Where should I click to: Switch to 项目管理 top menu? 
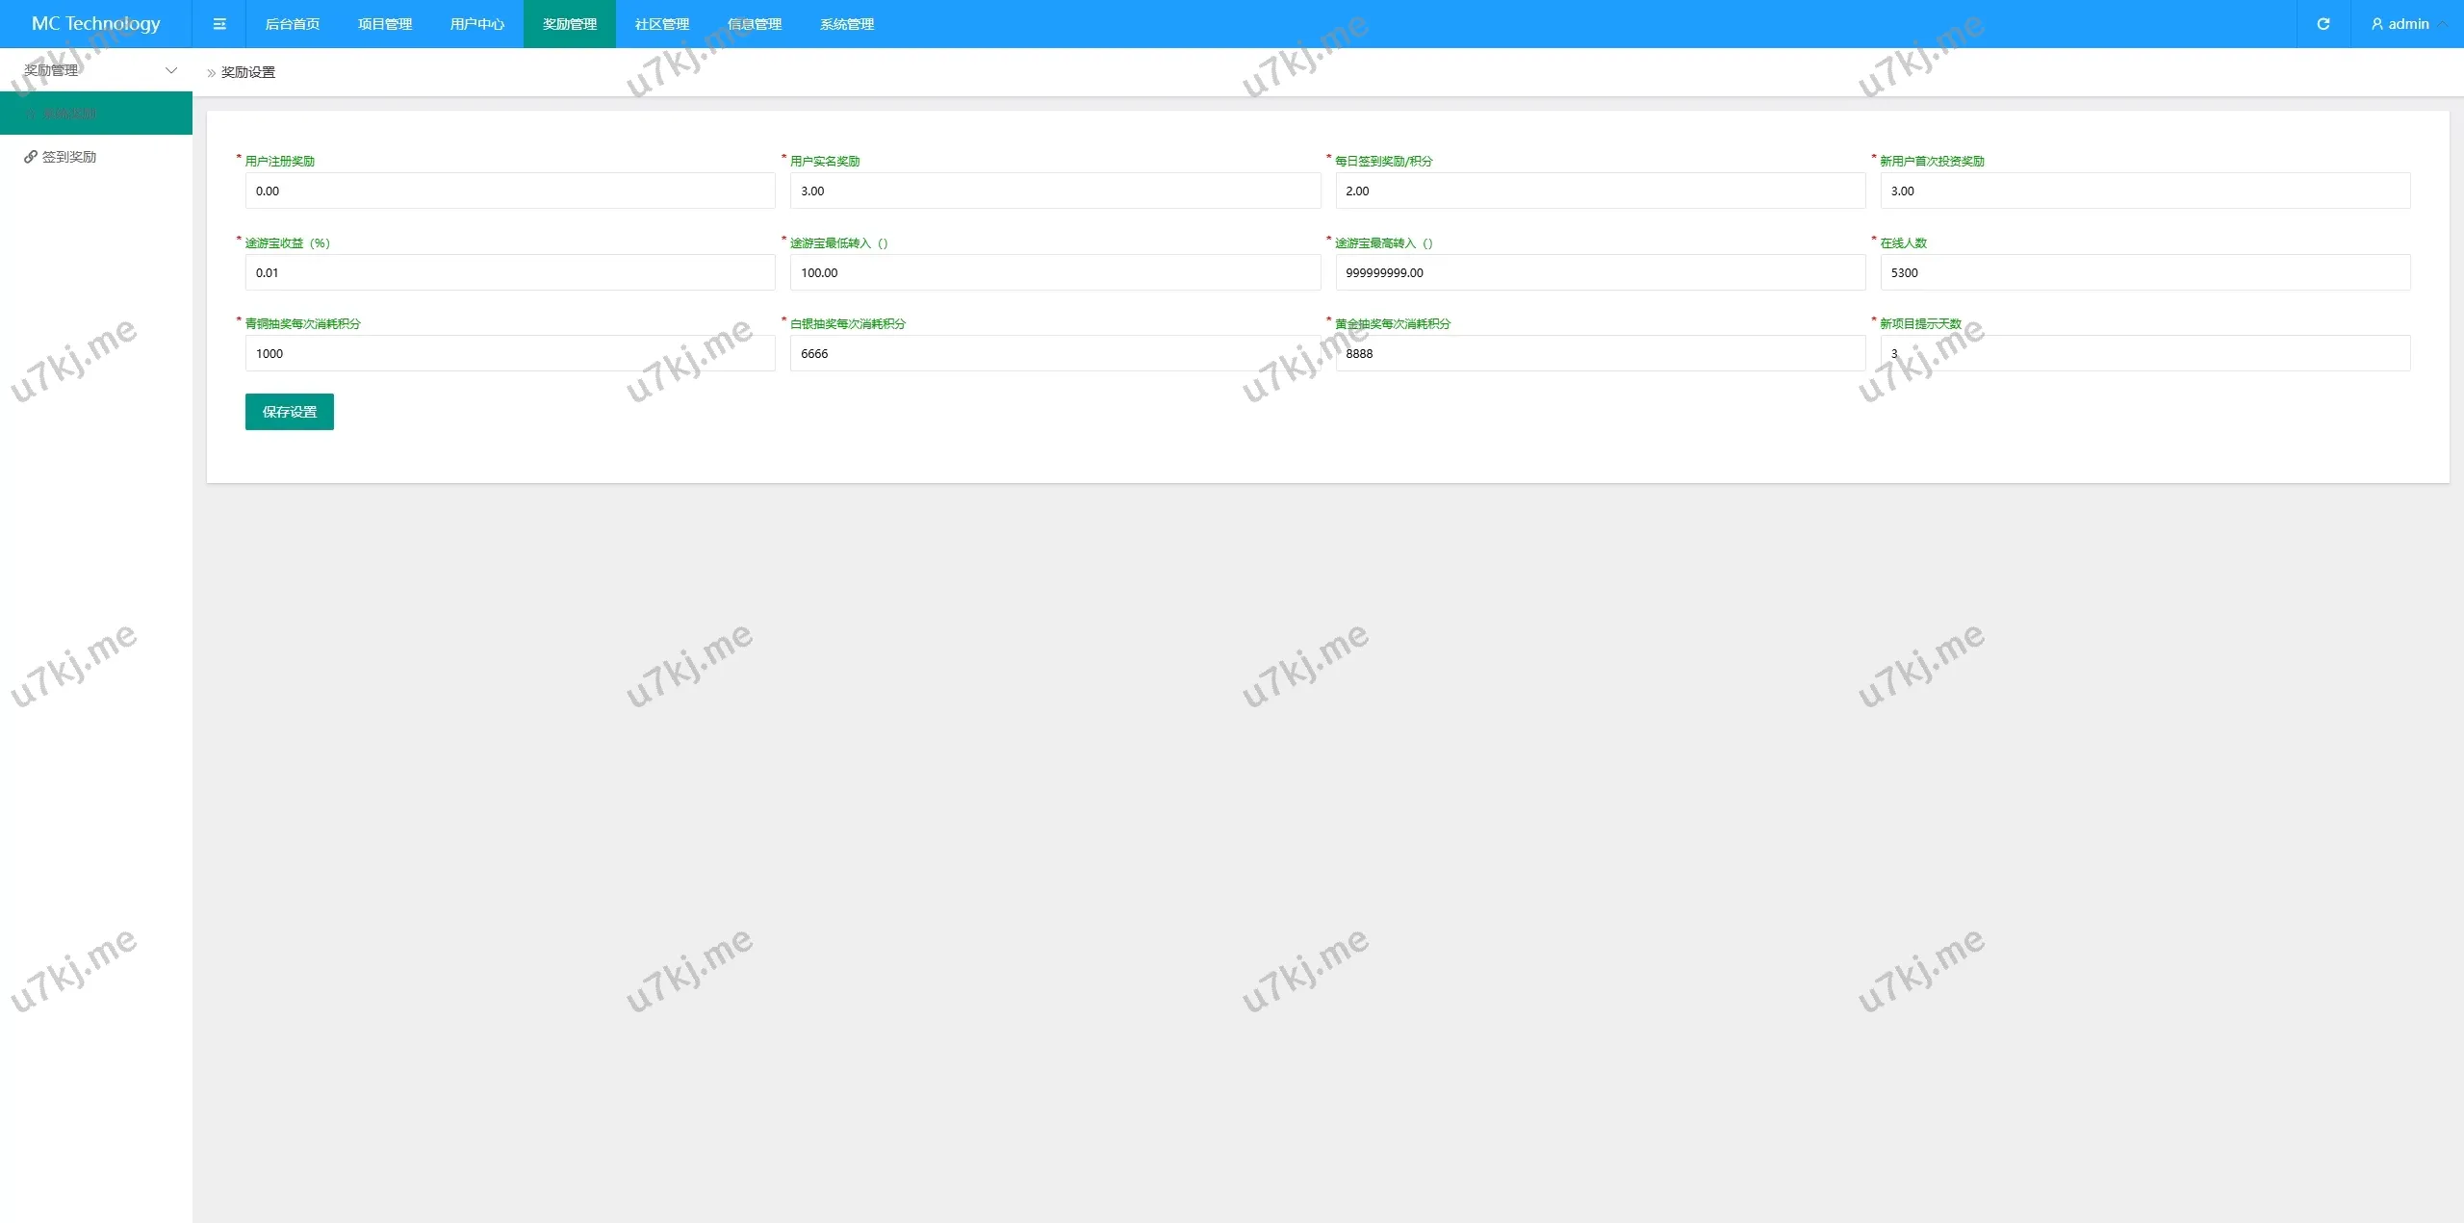pos(385,24)
